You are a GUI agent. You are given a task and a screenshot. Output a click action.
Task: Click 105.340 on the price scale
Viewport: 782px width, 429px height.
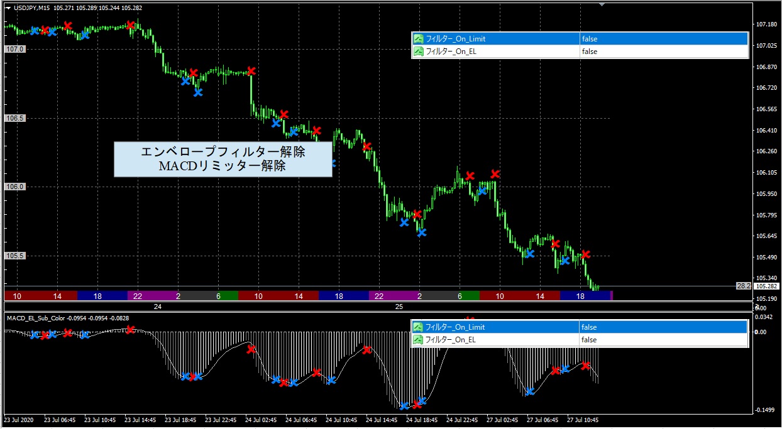tap(766, 278)
